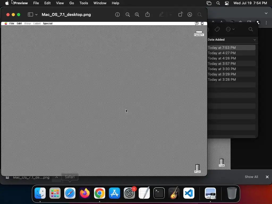This screenshot has height=204, width=272.
Task: Open Launchpad from the Dock
Action: pyautogui.click(x=55, y=193)
